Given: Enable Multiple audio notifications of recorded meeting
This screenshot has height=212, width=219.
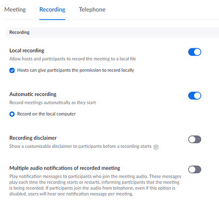Looking at the screenshot, I should click(x=195, y=170).
